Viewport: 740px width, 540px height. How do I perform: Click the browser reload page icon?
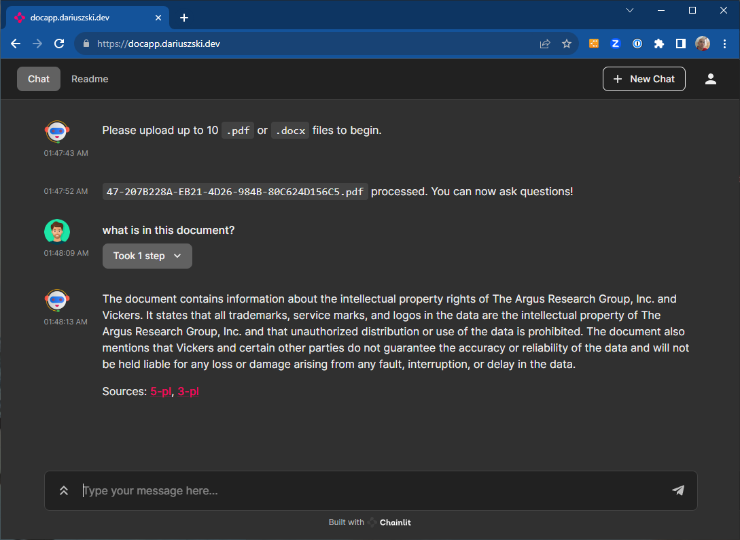[59, 44]
